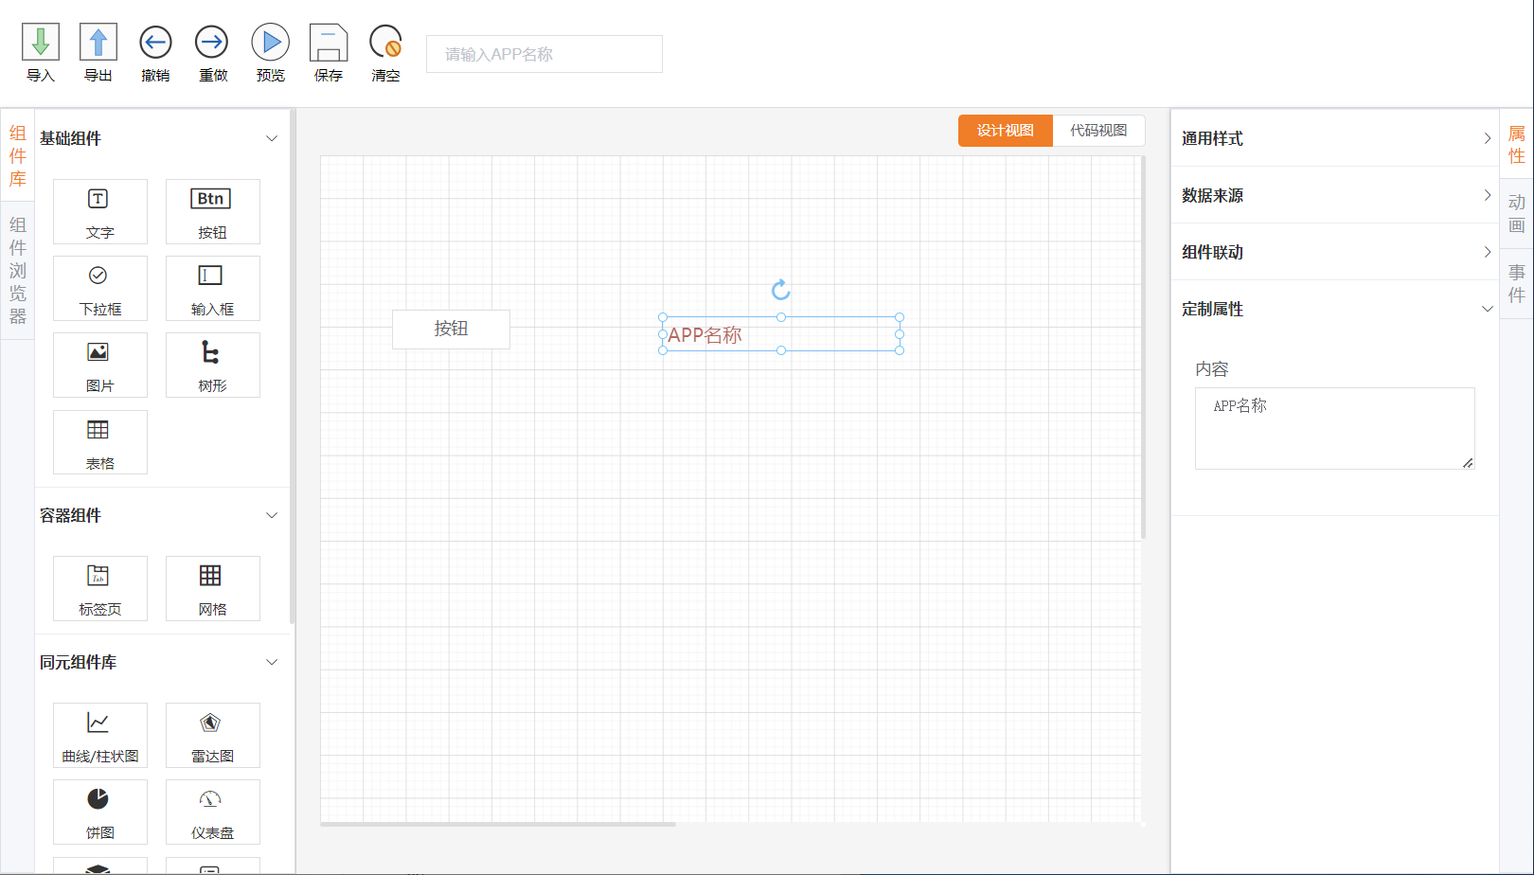Collapse the 同元组件库 section
This screenshot has width=1534, height=875.
pyautogui.click(x=272, y=662)
